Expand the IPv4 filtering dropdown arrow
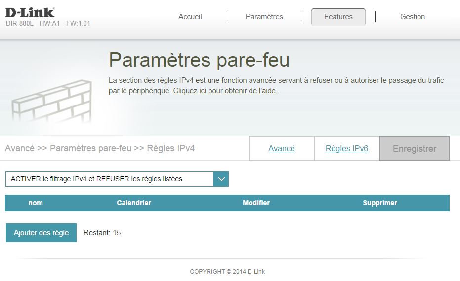Viewport: 460px width, 281px height. (x=221, y=179)
